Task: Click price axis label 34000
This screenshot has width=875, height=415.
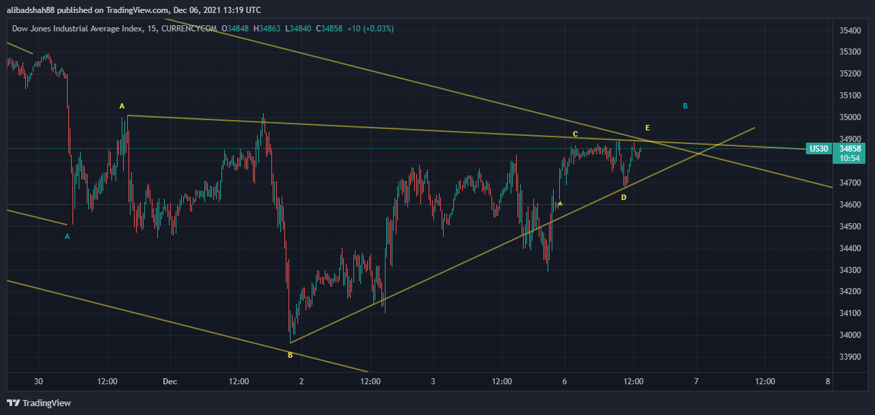Action: 850,335
